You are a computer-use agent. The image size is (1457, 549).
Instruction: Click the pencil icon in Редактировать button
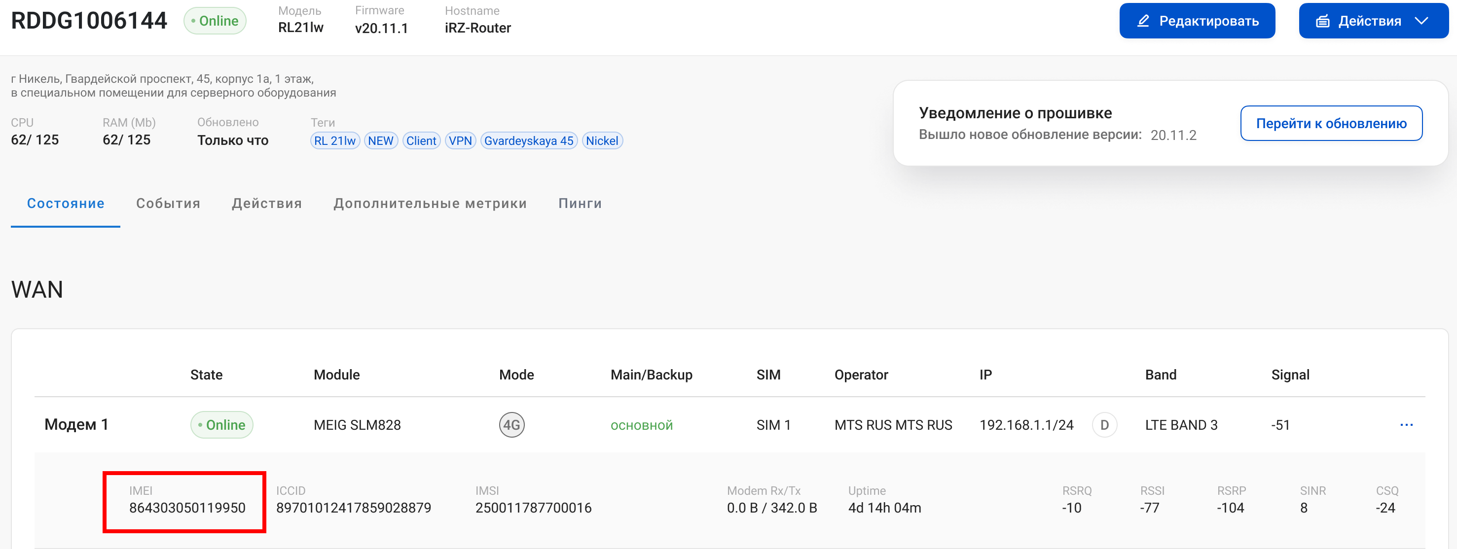[x=1143, y=21]
